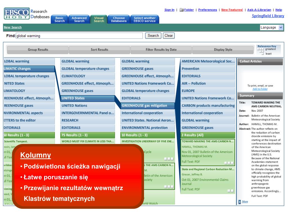
Task: Select INTERGOVERNMENTAL Panel o... topic
Action: pyautogui.click(x=88, y=113)
